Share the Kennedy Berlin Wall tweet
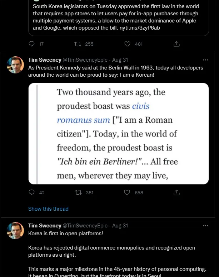 click(176, 193)
